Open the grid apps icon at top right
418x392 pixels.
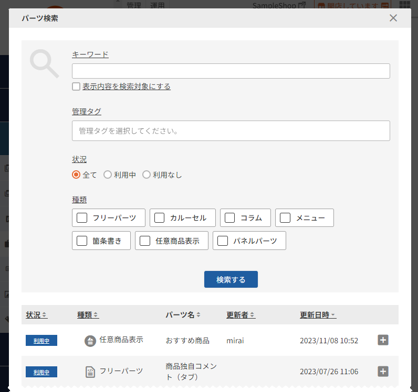(x=405, y=5)
